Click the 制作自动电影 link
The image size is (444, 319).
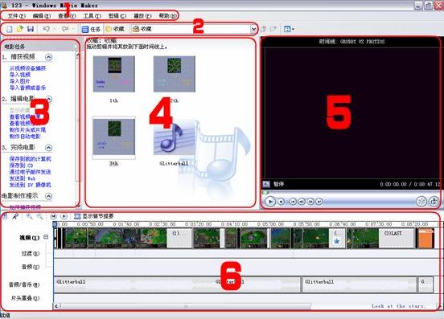tap(25, 137)
